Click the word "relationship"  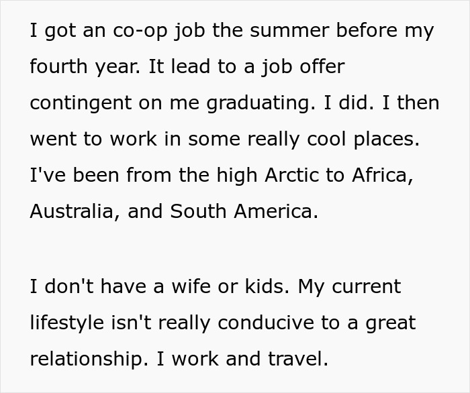pos(87,359)
